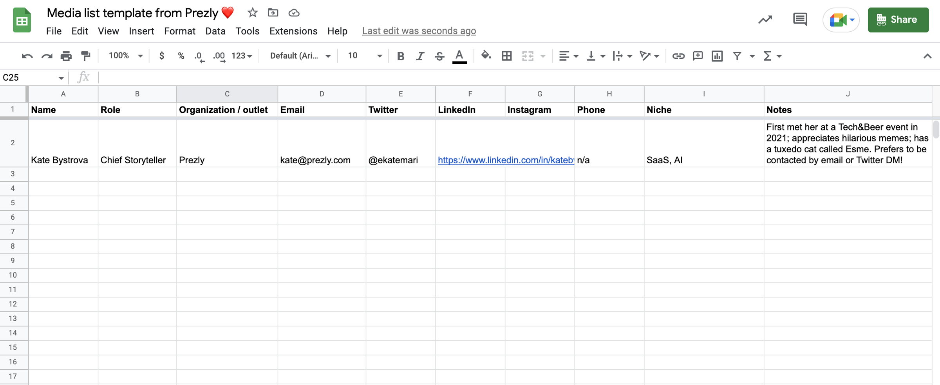940x385 pixels.
Task: Open the Insert link tool
Action: click(679, 56)
